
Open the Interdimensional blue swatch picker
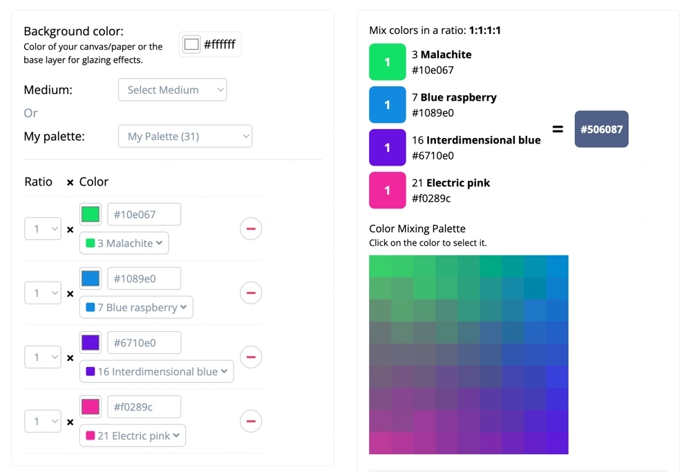tap(91, 342)
